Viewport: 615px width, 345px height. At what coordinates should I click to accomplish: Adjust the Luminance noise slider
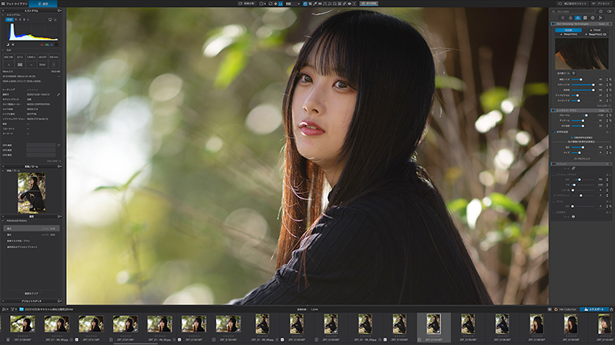tap(583, 80)
